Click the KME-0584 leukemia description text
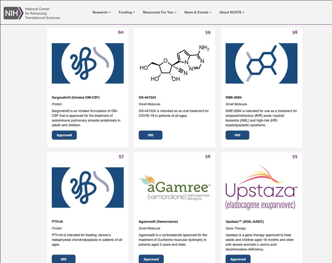332x263 pixels. pos(261,118)
